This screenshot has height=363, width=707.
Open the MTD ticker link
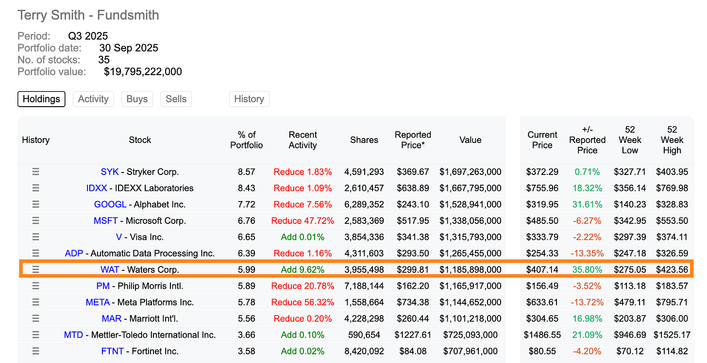[73, 335]
